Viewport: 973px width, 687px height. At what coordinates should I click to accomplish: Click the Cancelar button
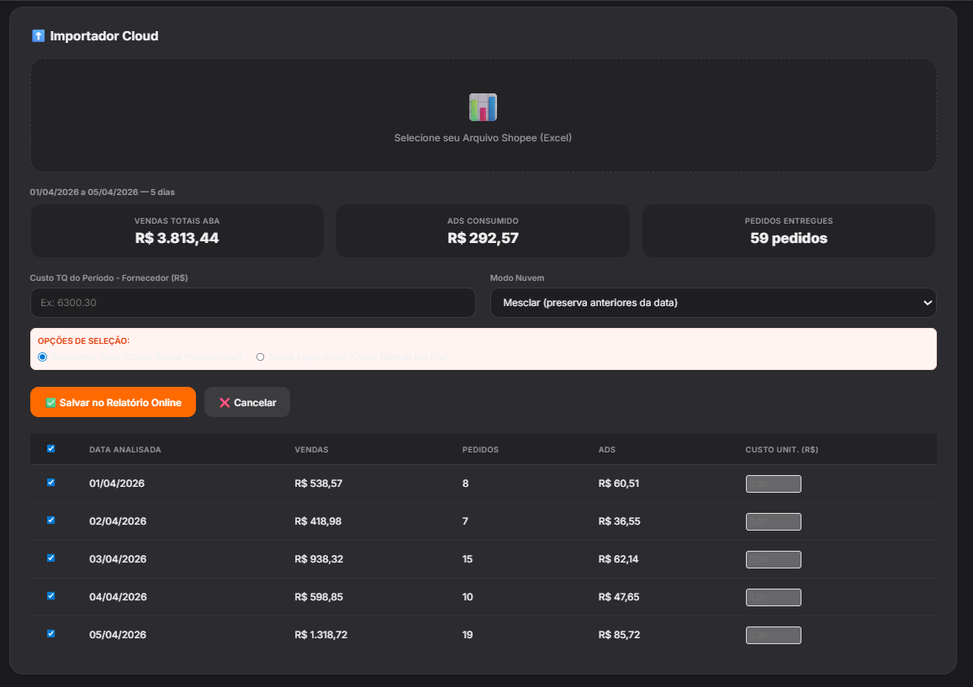tap(247, 402)
